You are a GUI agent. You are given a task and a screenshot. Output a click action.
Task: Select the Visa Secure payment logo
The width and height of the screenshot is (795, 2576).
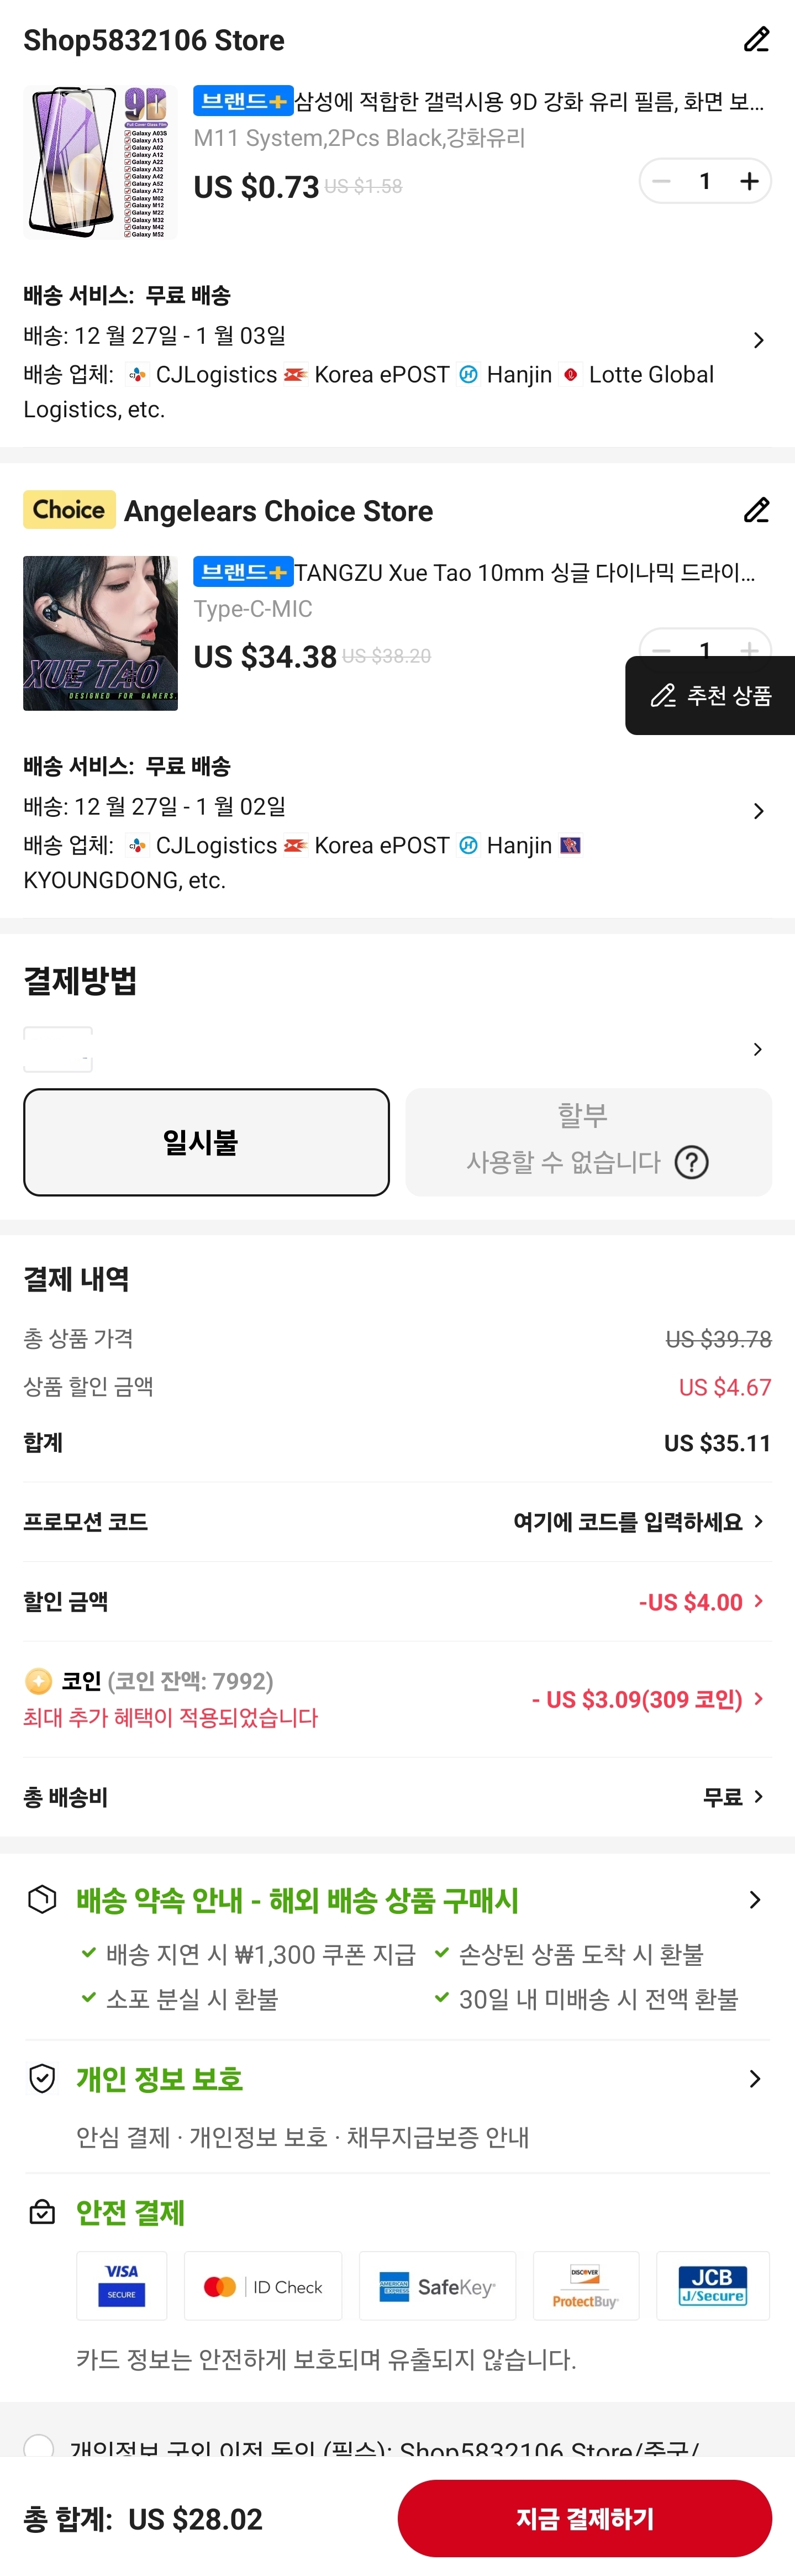(121, 2285)
